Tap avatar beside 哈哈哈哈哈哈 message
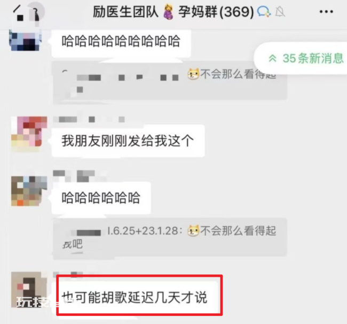347x324 pixels. coord(29,191)
